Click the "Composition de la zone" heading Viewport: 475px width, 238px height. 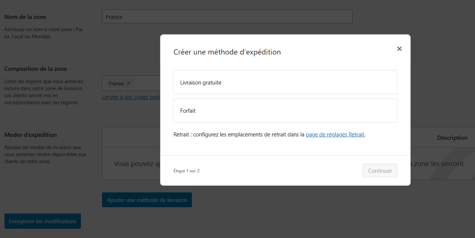[x=35, y=69]
